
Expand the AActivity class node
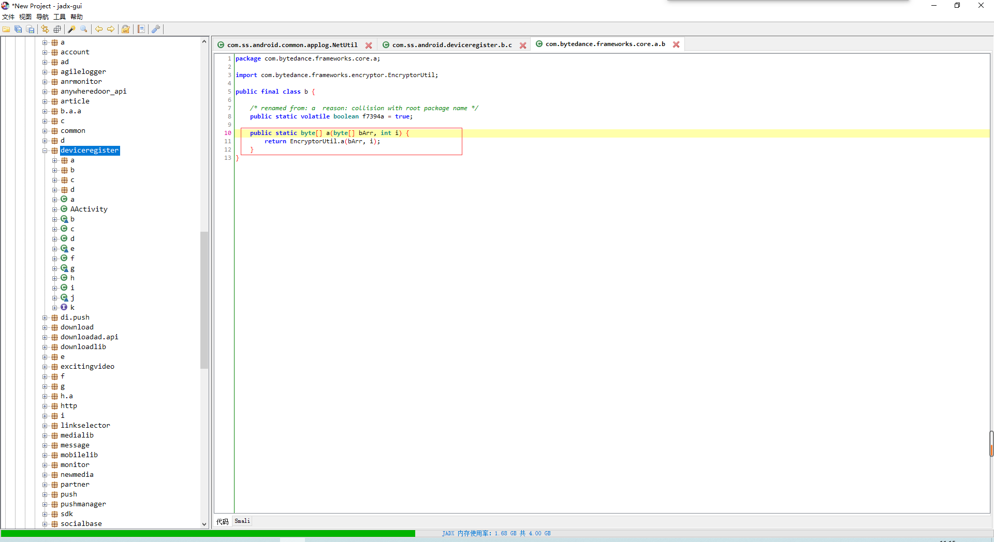point(55,209)
